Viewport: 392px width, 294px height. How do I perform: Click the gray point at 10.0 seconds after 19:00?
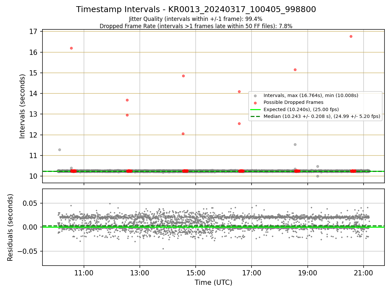click(x=318, y=176)
